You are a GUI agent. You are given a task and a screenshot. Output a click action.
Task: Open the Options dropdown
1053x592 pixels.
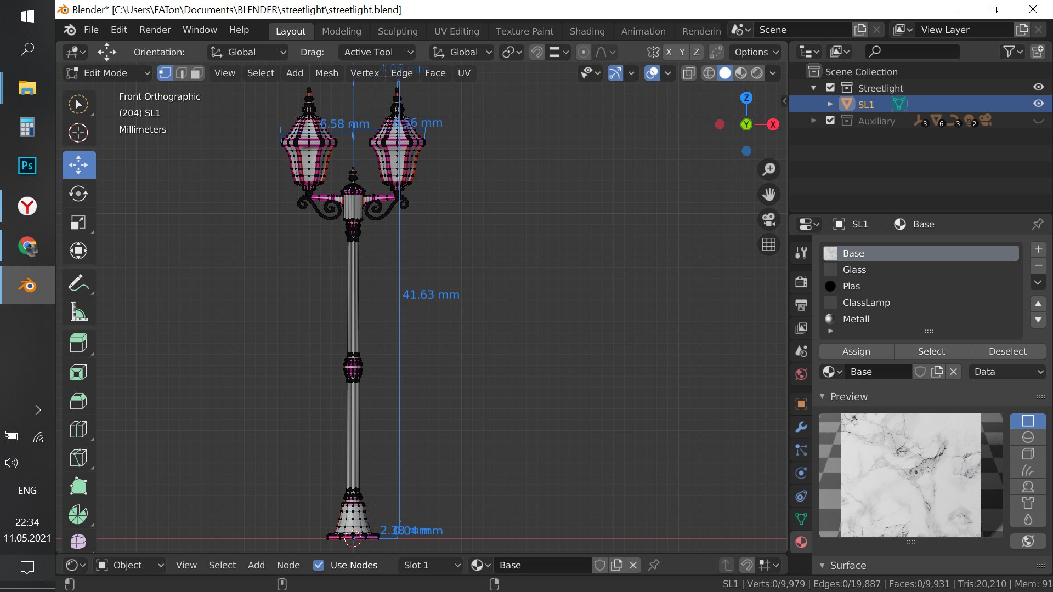pyautogui.click(x=756, y=52)
